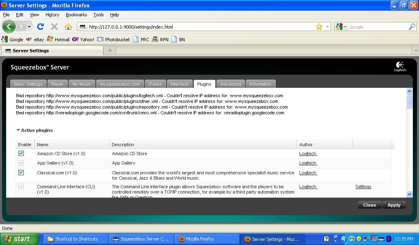
Task: Click the plugins list scroll down arrow
Action: pyautogui.click(x=409, y=194)
